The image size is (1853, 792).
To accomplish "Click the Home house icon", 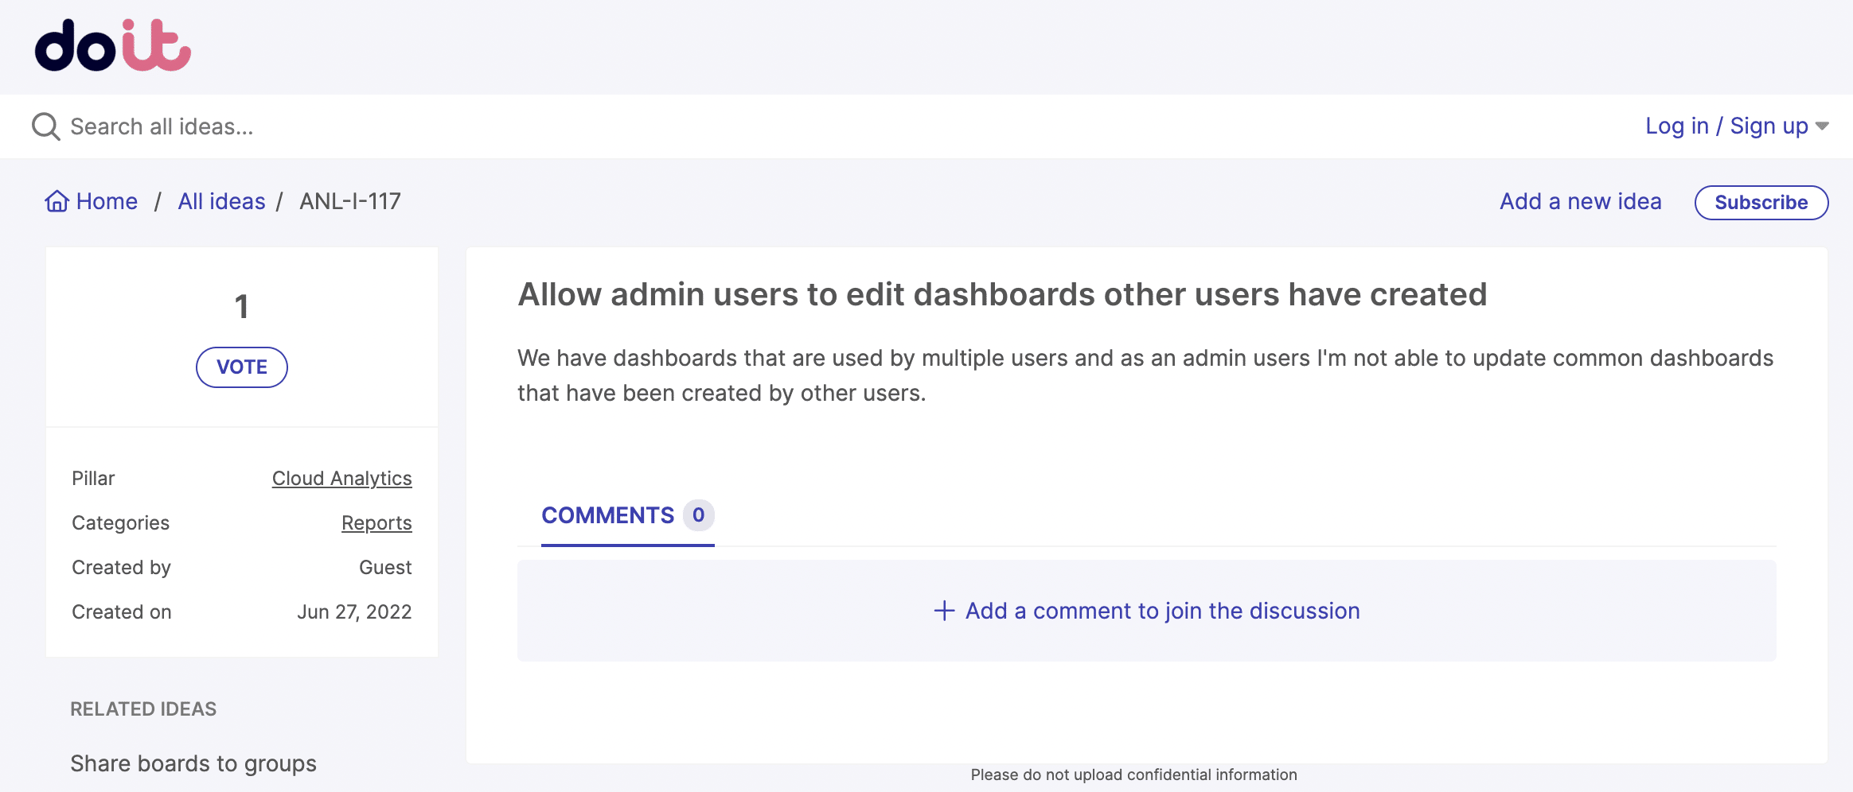I will [57, 202].
